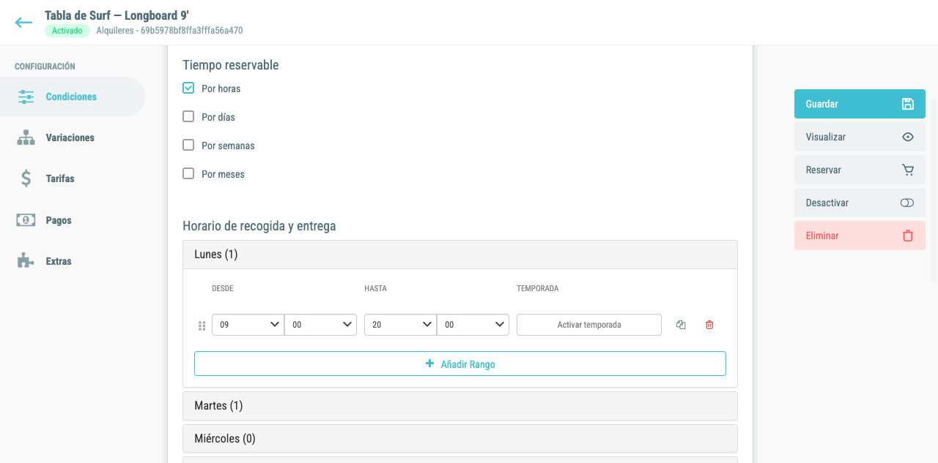The image size is (938, 463).
Task: Open the Desde hour dropdown showing 09
Action: tap(248, 325)
